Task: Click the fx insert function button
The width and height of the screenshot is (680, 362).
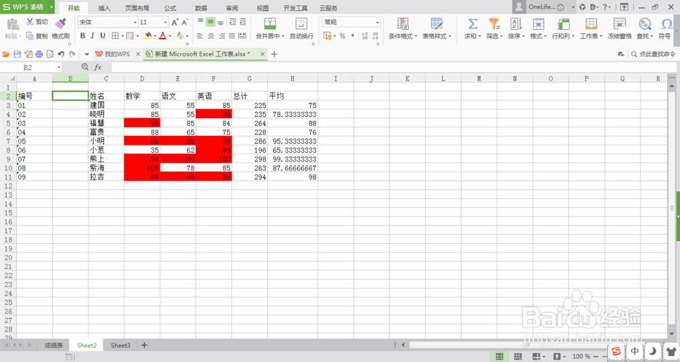Action: pyautogui.click(x=98, y=67)
